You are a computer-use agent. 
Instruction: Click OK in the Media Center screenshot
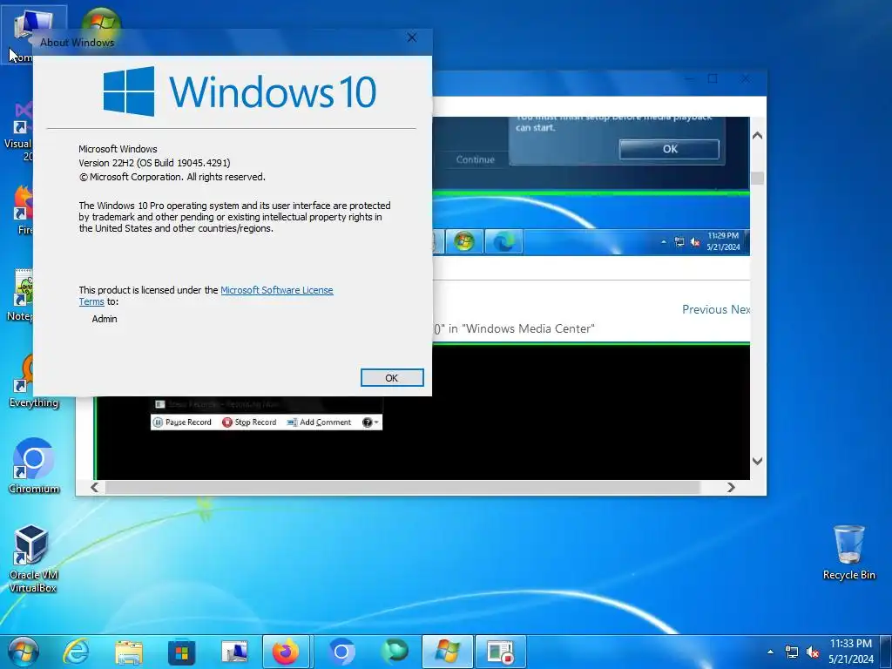click(669, 149)
